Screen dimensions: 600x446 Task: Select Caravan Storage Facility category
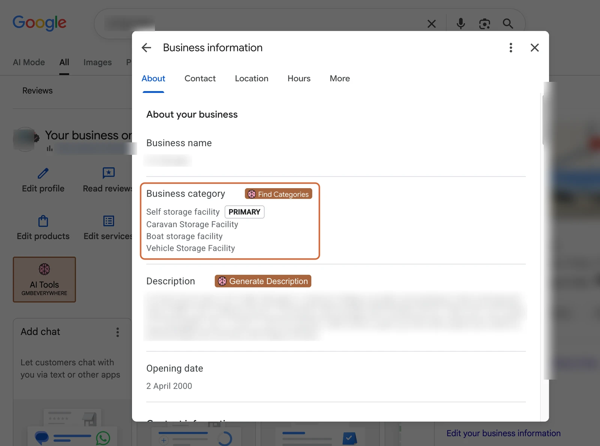[x=192, y=224]
